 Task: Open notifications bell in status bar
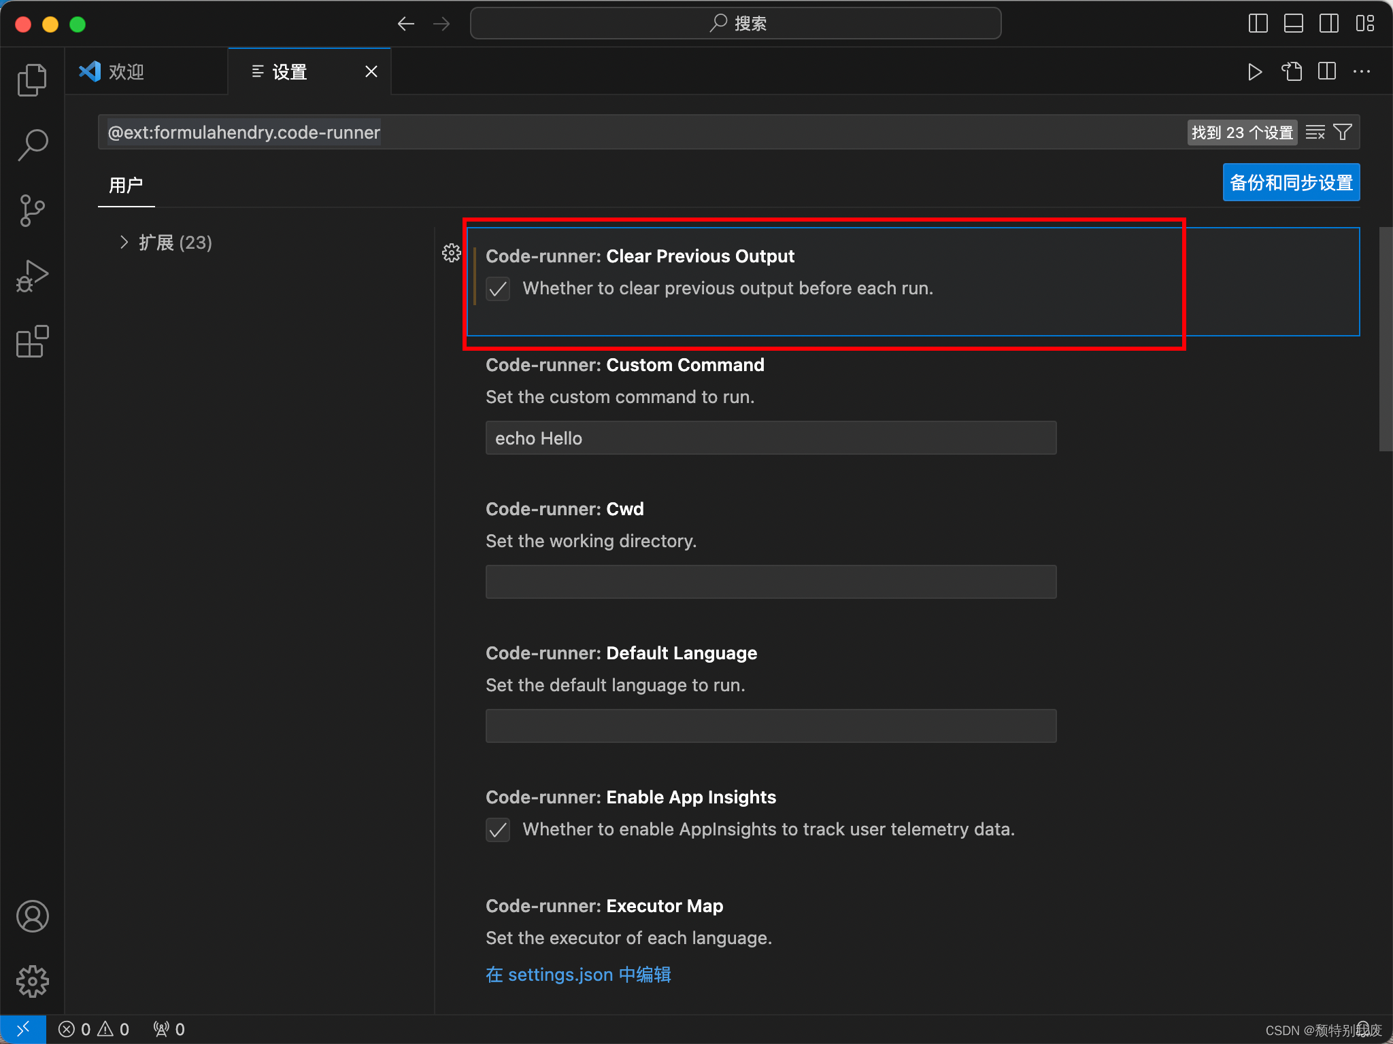tap(1363, 1029)
